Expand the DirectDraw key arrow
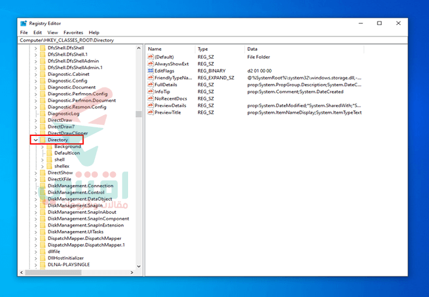The width and height of the screenshot is (429, 297). coord(36,121)
